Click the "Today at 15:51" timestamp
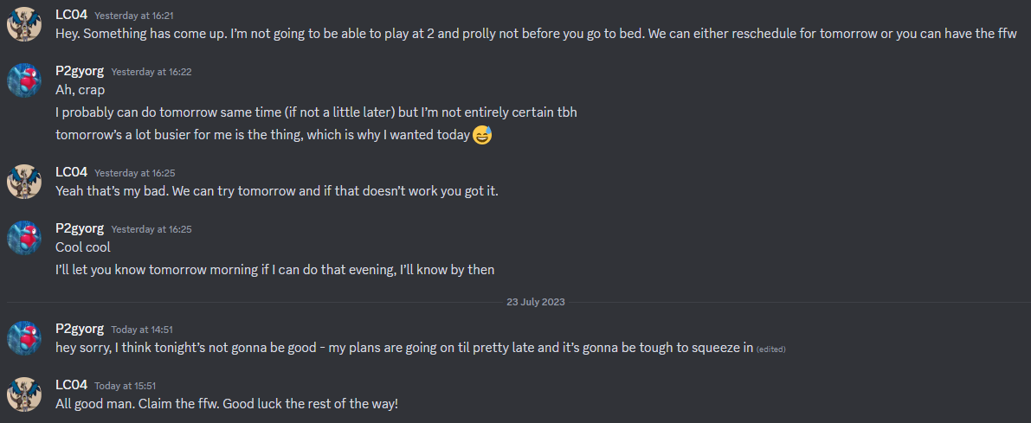1031x423 pixels. (125, 387)
